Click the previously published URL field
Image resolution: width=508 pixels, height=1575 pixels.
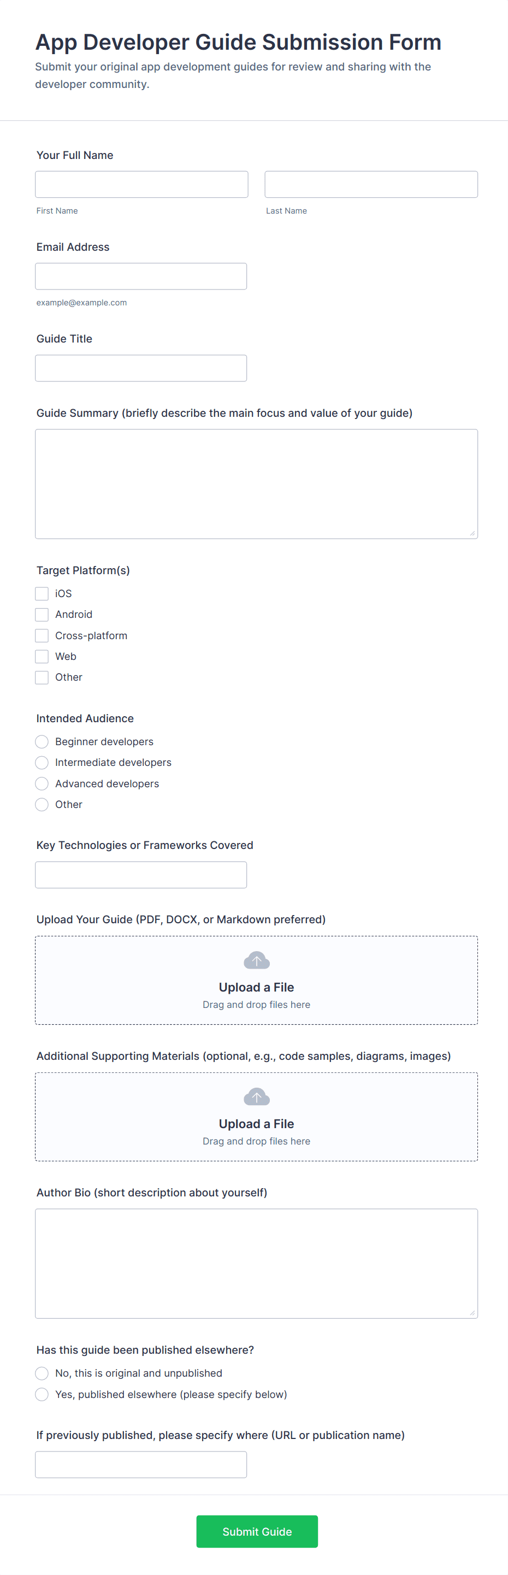[140, 1464]
